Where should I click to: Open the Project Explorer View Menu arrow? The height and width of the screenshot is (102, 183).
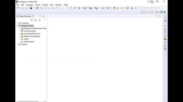[44, 20]
